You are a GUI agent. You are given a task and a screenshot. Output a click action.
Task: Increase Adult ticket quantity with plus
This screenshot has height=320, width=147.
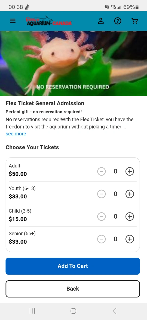[x=130, y=171]
